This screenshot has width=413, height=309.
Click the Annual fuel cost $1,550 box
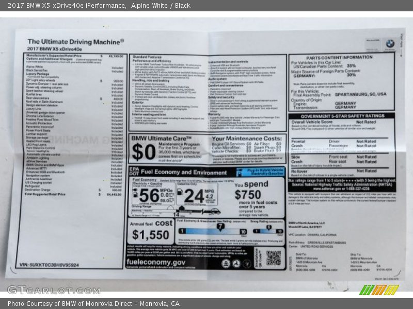click(x=151, y=231)
